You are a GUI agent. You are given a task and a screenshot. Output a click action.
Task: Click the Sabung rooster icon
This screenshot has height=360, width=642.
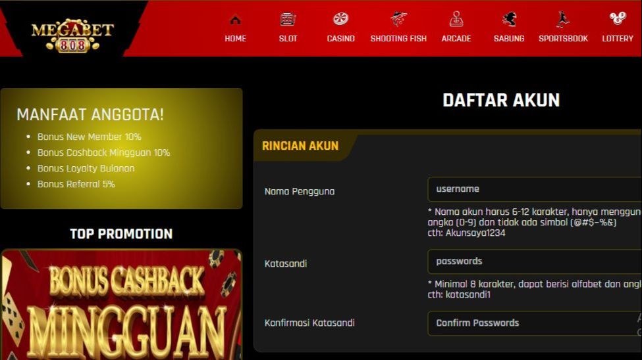[x=509, y=19]
